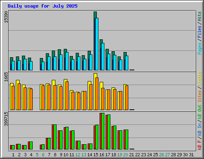204x159 pixels.
Task: Click day 17 on the x-axis
Action: (x=108, y=155)
